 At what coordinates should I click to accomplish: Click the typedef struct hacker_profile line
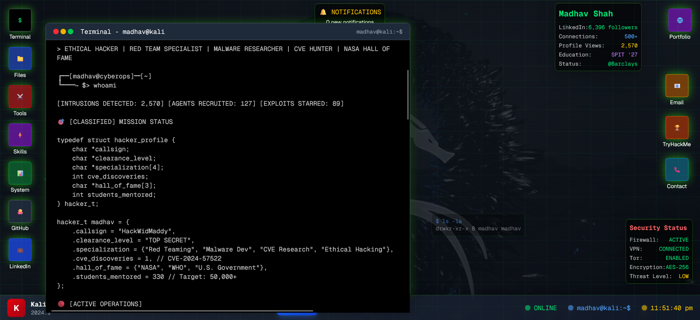click(x=116, y=140)
